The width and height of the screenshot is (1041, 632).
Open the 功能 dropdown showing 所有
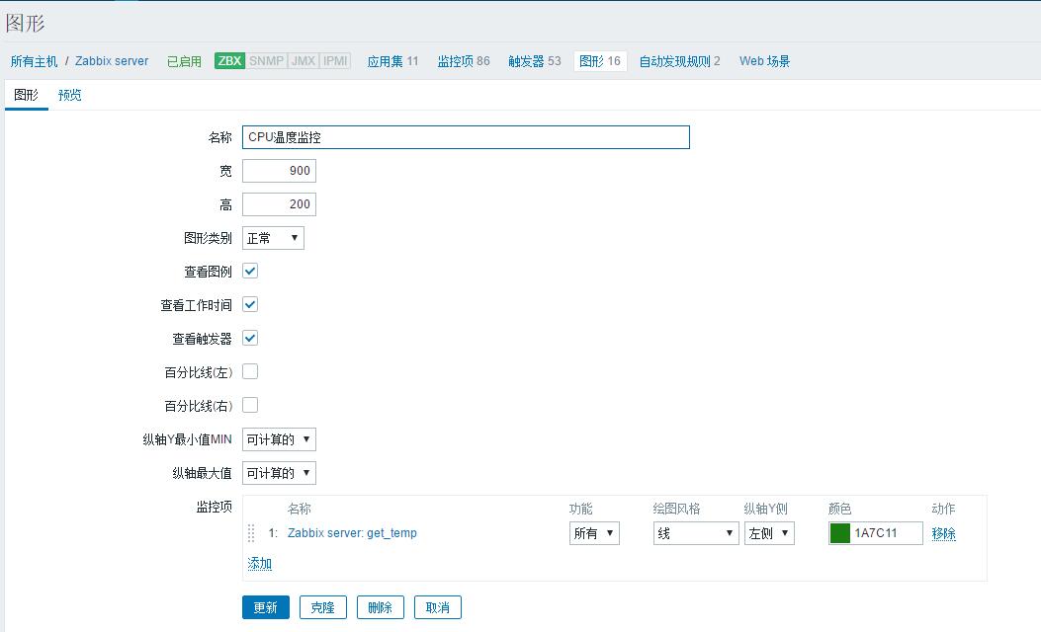(x=594, y=533)
